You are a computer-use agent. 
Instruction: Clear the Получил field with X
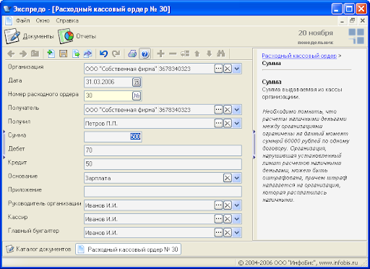228,124
